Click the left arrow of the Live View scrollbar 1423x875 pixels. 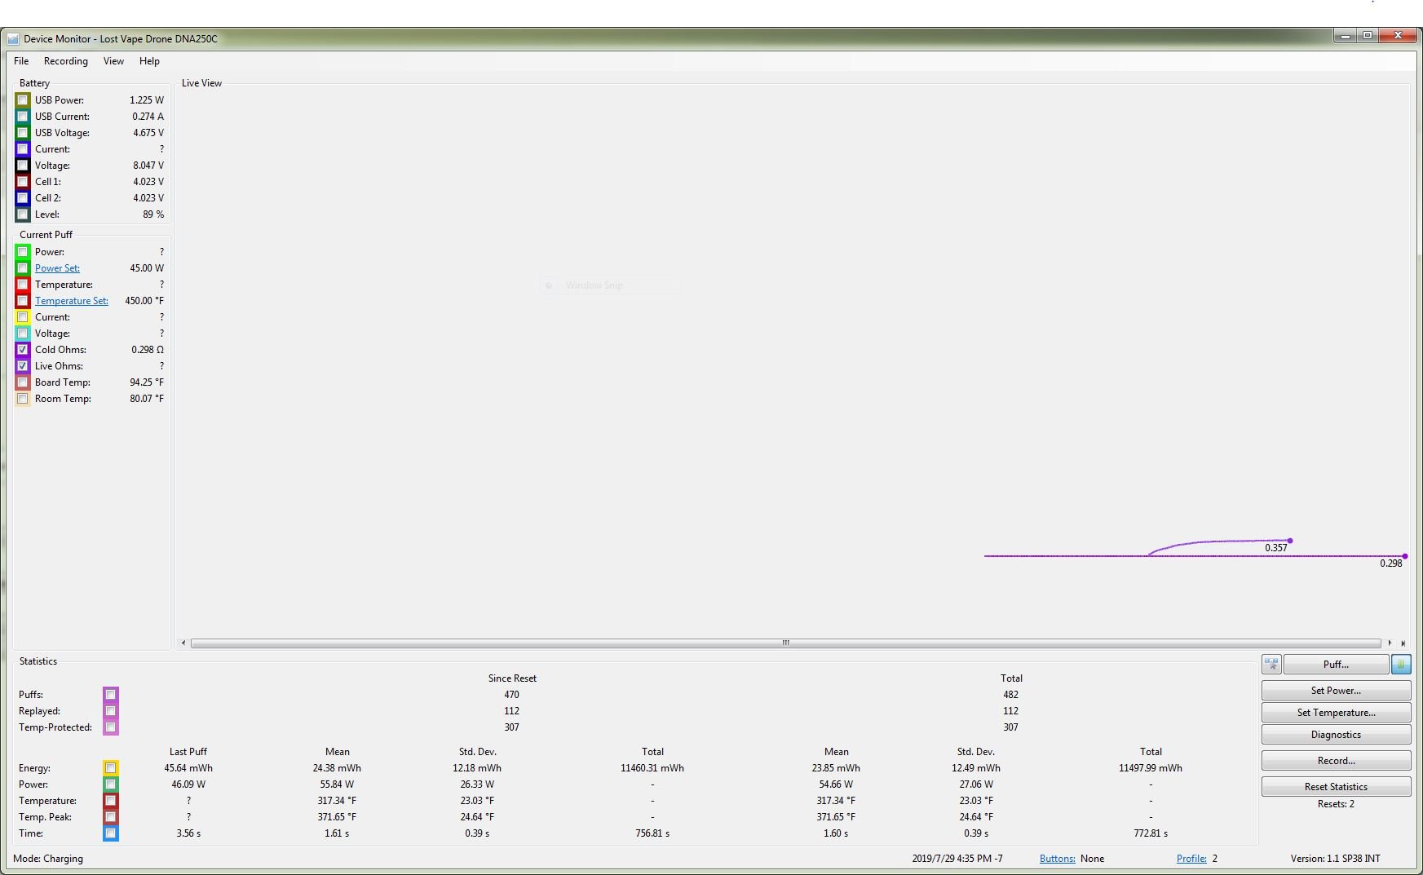tap(183, 643)
